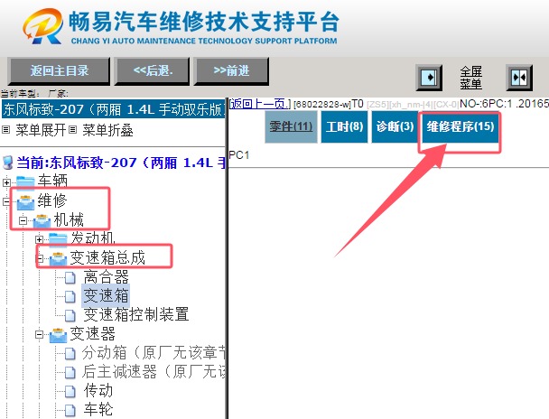Click the platform logo at top left
The height and width of the screenshot is (419, 549).
point(43,25)
